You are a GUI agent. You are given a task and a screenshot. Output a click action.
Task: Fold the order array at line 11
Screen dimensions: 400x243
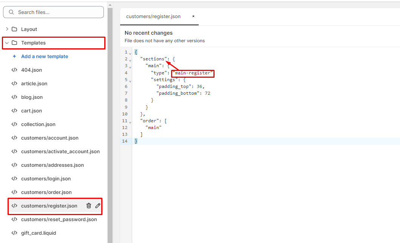(130, 122)
